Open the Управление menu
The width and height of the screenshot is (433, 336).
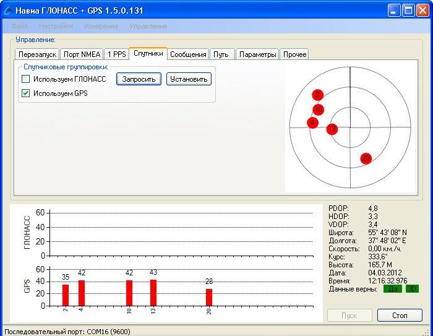[148, 26]
